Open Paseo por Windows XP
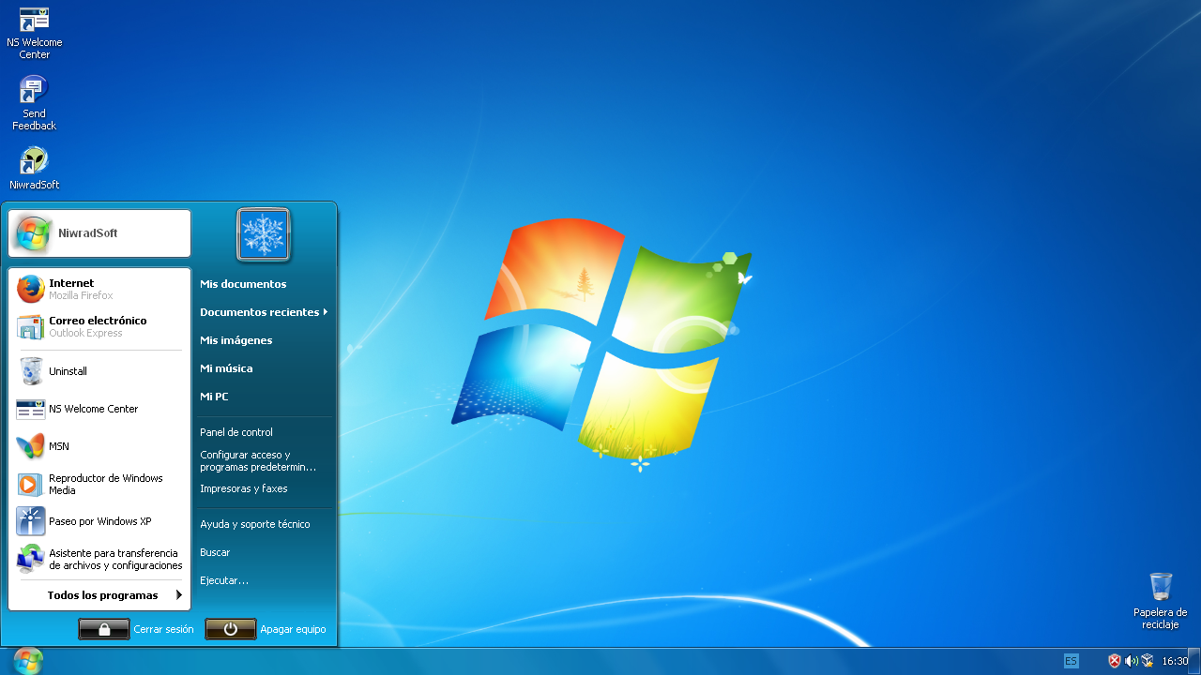This screenshot has width=1201, height=675. coord(31,521)
